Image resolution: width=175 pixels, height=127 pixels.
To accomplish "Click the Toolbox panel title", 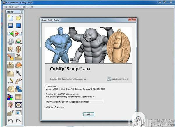I will pyautogui.click(x=10, y=12).
